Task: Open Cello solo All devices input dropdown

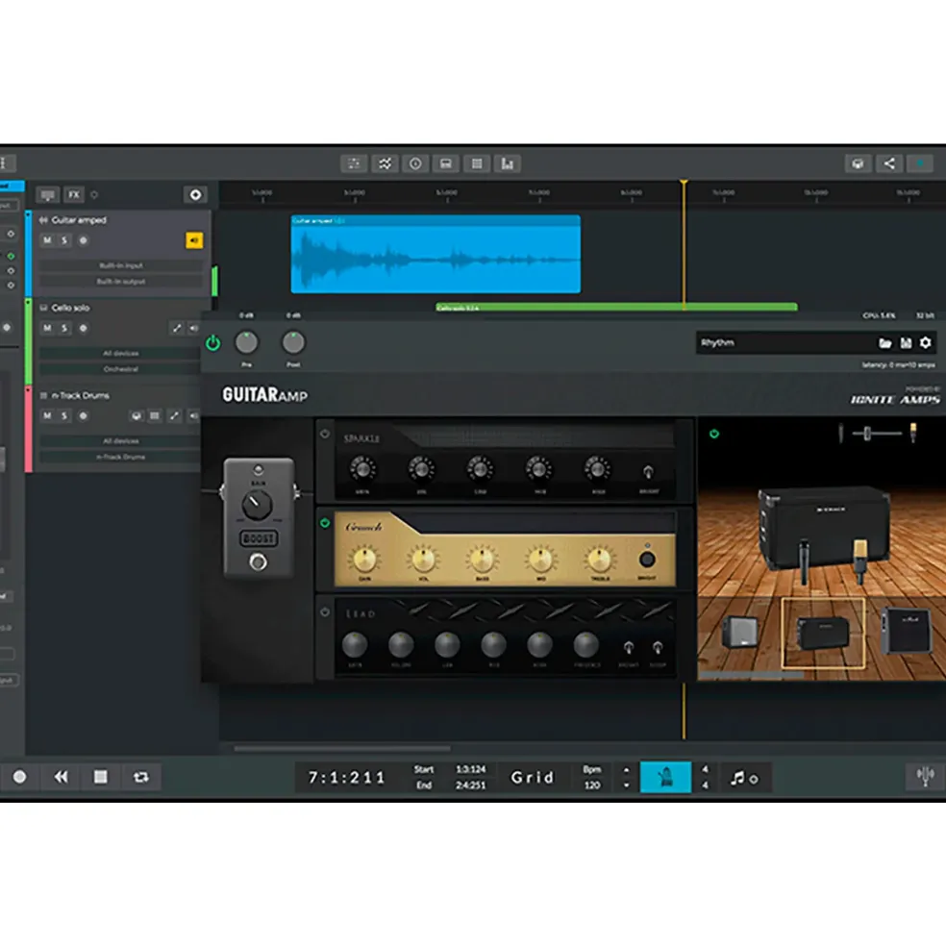Action: (x=119, y=353)
